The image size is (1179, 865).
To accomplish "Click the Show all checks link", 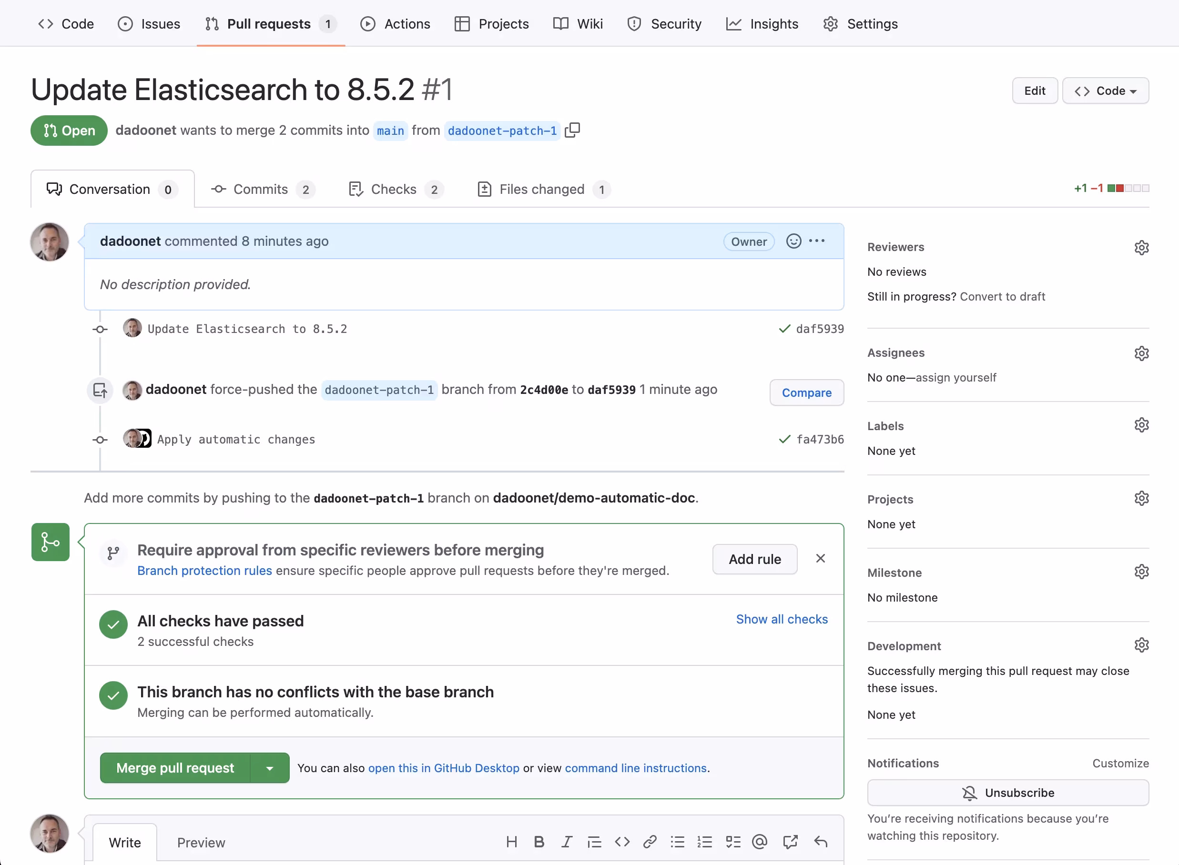I will 782,619.
